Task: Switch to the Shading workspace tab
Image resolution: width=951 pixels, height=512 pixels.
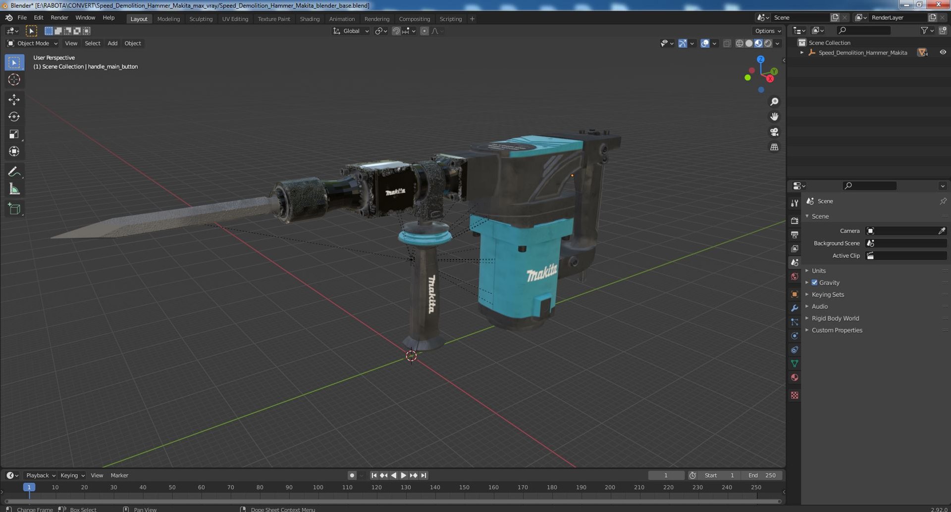Action: tap(310, 19)
